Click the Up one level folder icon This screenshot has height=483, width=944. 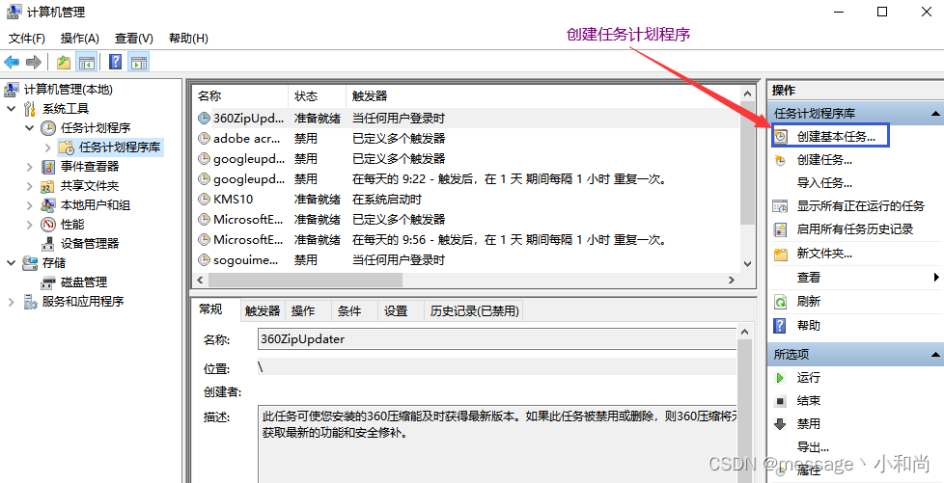[x=63, y=62]
